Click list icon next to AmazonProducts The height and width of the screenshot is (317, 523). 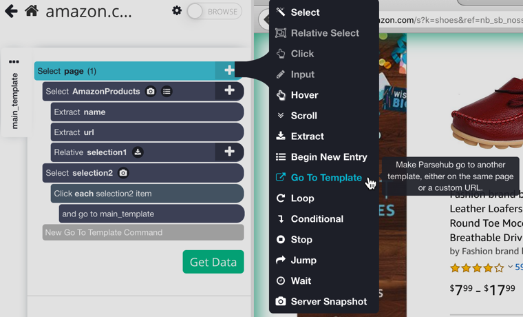click(167, 91)
